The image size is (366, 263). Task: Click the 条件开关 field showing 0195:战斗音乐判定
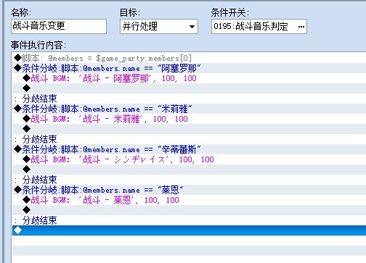pos(259,26)
